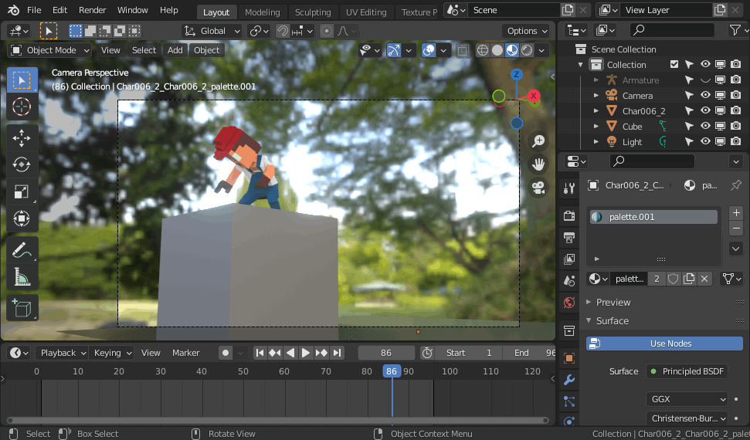Toggle Cube visibility eye icon
The width and height of the screenshot is (750, 440).
pyautogui.click(x=705, y=127)
